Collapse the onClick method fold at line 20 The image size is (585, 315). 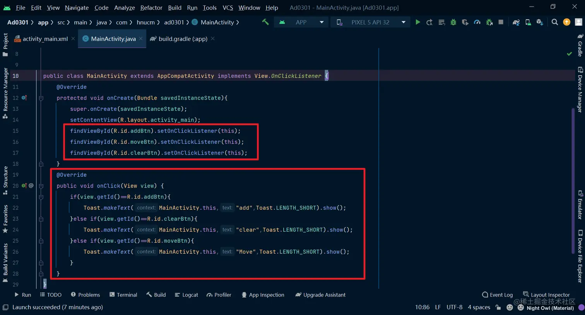41,186
